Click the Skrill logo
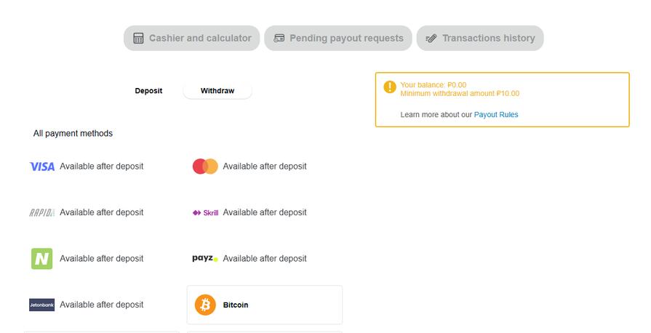The height and width of the screenshot is (333, 651). pos(205,212)
